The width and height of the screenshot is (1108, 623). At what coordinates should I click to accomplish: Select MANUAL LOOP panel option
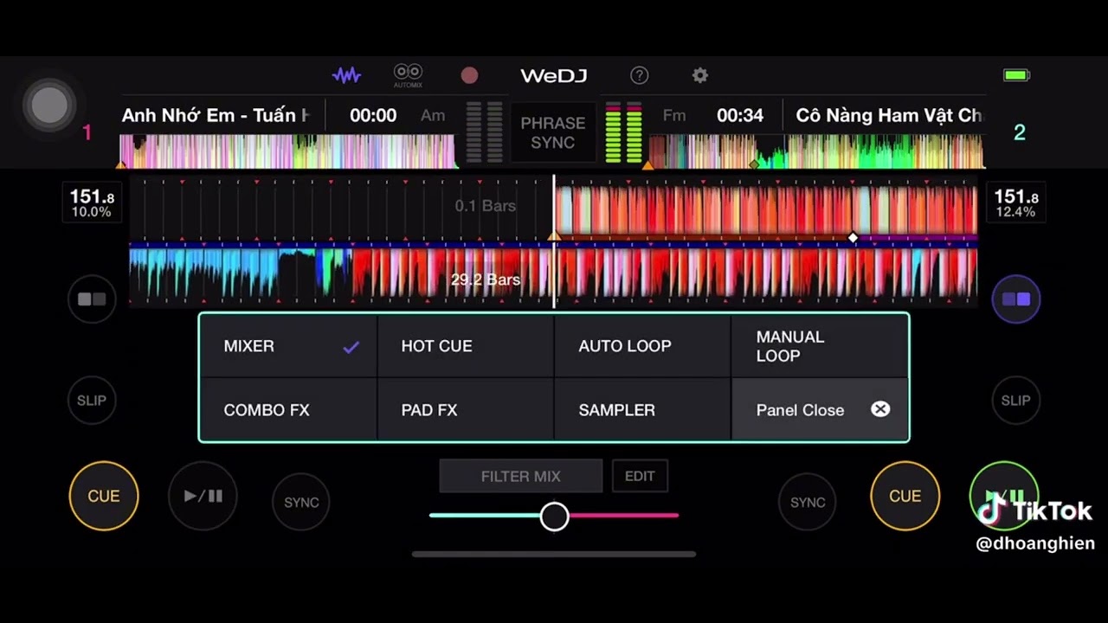pos(820,346)
